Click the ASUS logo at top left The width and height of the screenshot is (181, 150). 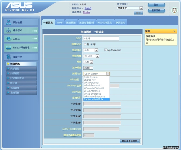click(19, 5)
